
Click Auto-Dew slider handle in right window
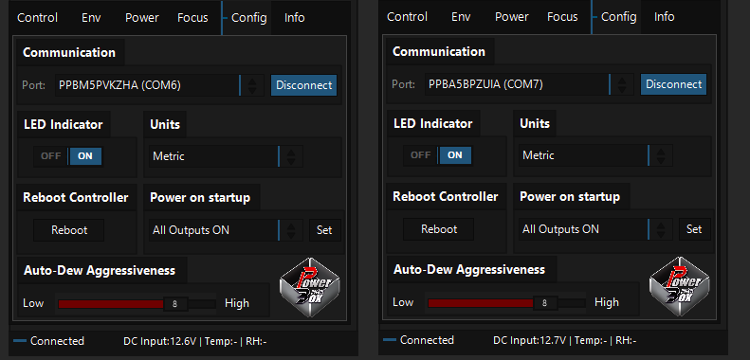point(545,303)
